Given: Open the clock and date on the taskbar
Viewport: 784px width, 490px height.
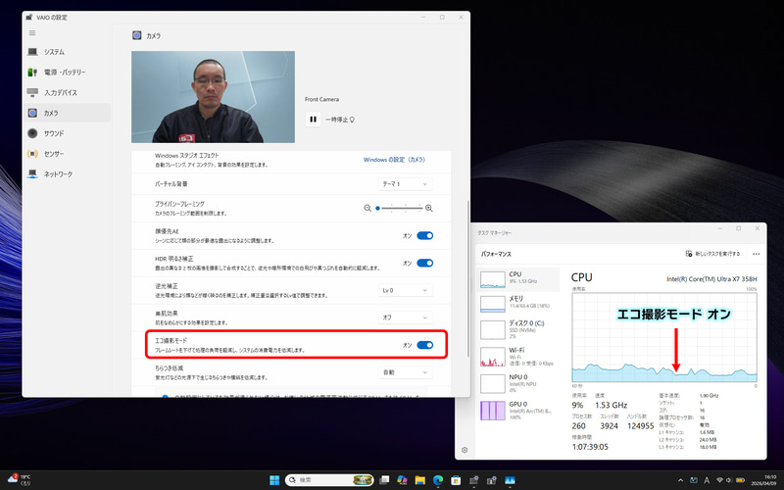Looking at the screenshot, I should [x=764, y=480].
